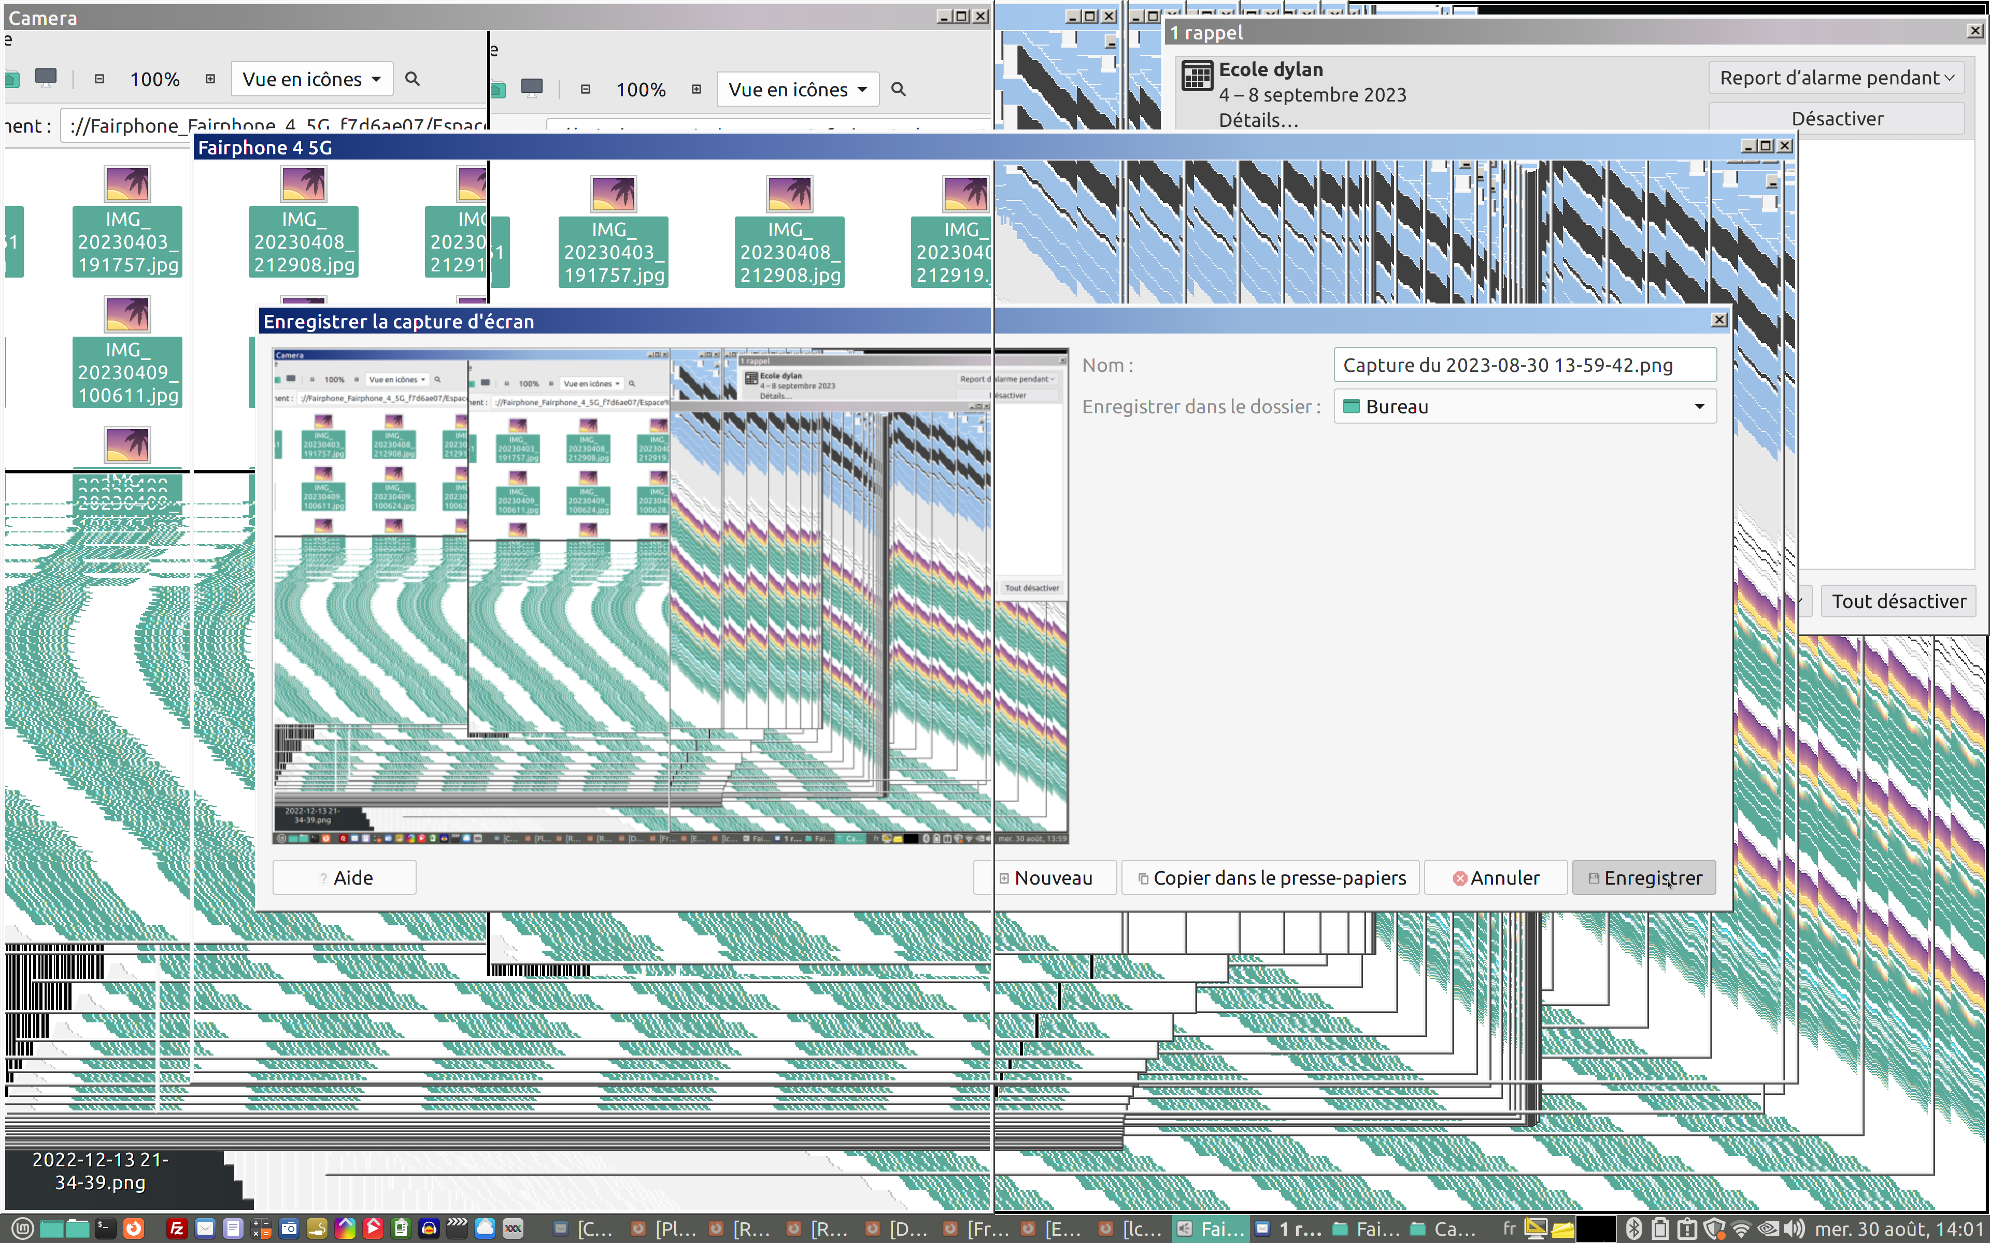Open Firefox from the panel launcher

[133, 1228]
